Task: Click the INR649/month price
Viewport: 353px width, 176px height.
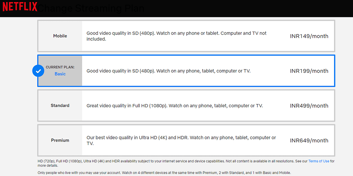Action: (x=309, y=140)
